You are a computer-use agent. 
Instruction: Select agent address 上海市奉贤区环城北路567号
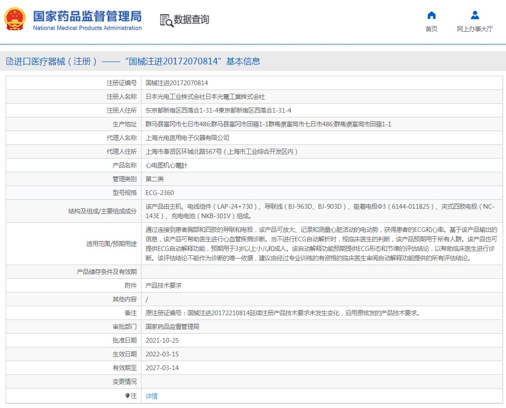point(184,151)
